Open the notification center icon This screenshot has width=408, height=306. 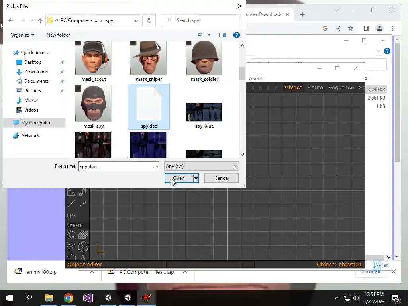[395, 298]
